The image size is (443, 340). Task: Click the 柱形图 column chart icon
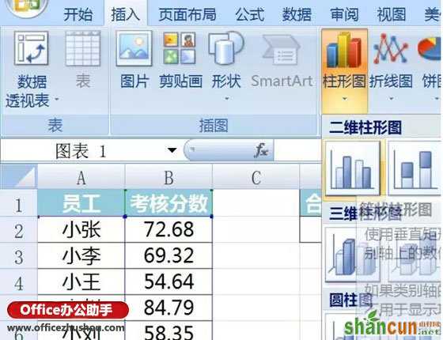click(344, 50)
